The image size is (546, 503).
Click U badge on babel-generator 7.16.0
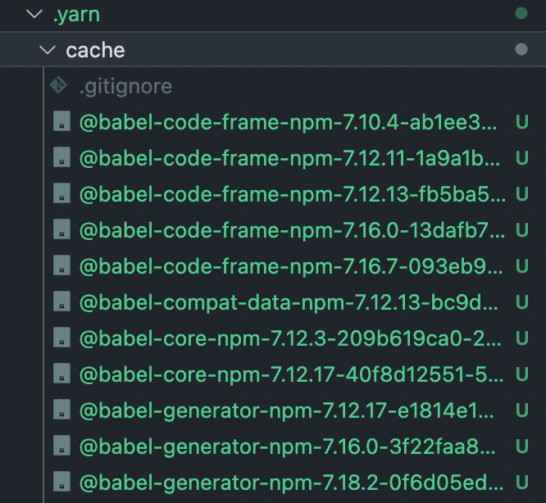[x=522, y=446]
